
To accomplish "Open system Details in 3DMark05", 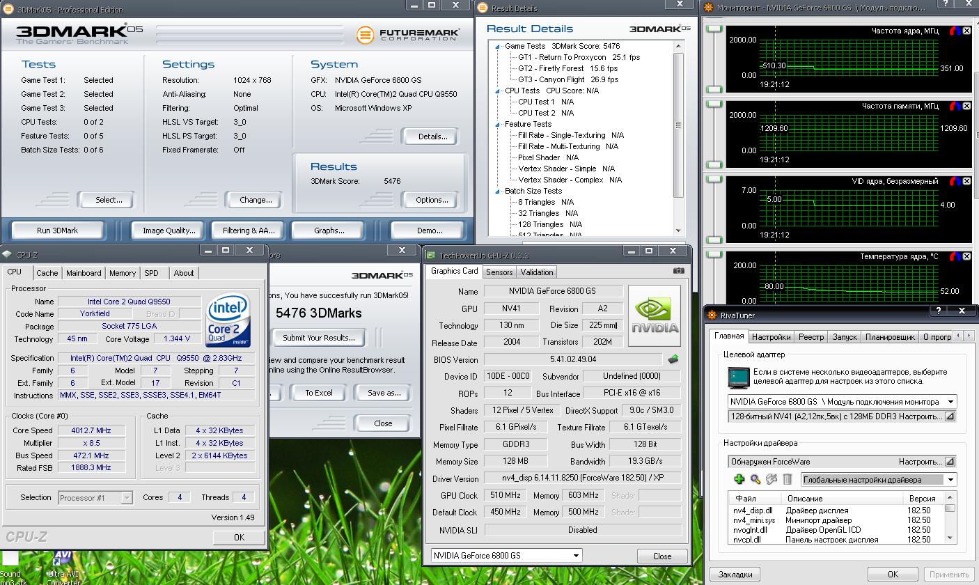I will tap(432, 136).
